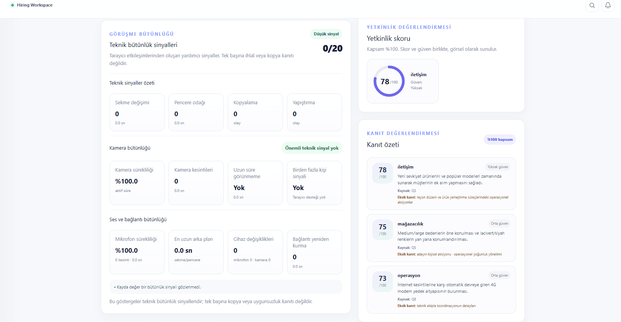Viewport: 621px width, 322px height.
Task: Click the 'Kamera kesintileri' label
Action: point(193,170)
